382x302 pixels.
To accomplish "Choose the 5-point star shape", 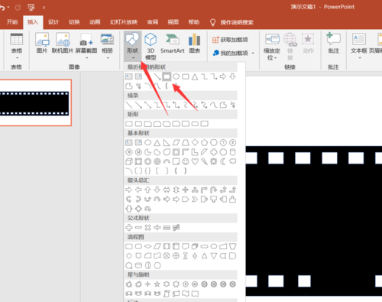I will [x=157, y=284].
